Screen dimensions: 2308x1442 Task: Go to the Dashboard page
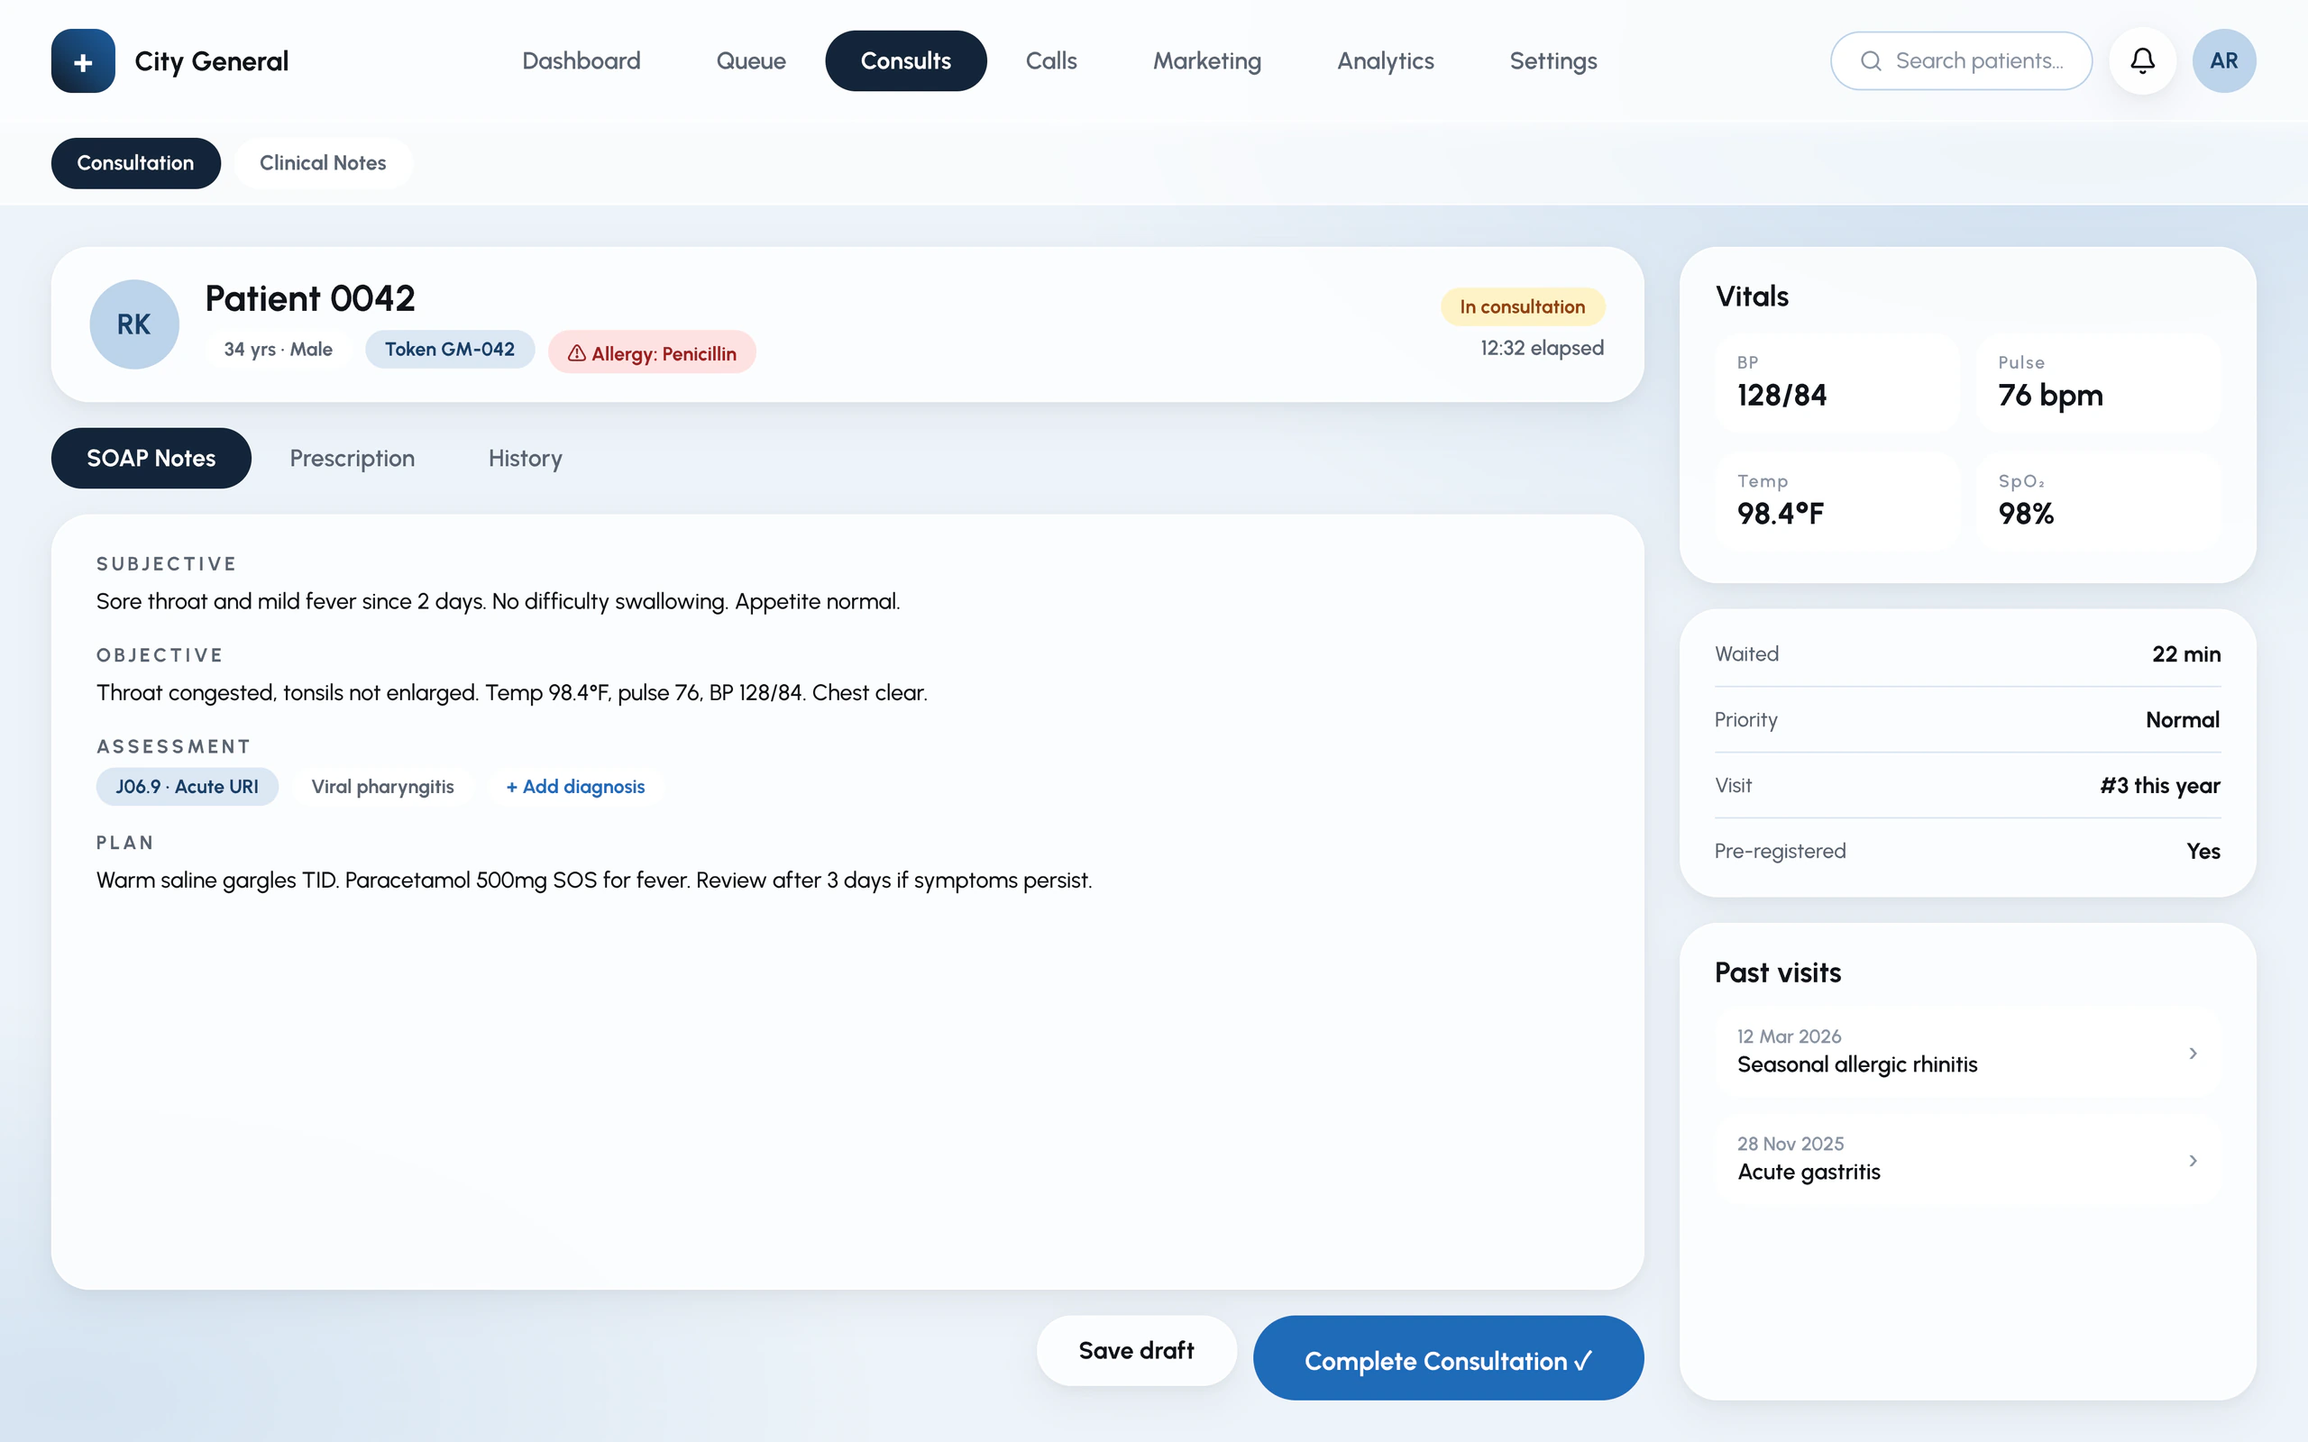tap(581, 61)
